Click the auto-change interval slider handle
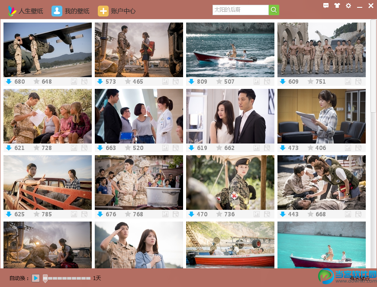Screen dimensions: 377x287 point(45,278)
